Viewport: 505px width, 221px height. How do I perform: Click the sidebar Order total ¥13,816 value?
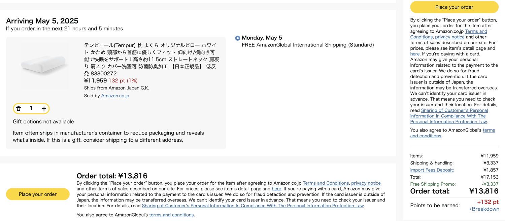click(484, 191)
